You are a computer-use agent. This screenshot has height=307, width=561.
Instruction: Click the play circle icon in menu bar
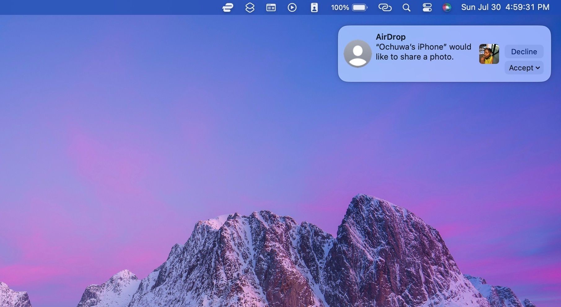[292, 7]
